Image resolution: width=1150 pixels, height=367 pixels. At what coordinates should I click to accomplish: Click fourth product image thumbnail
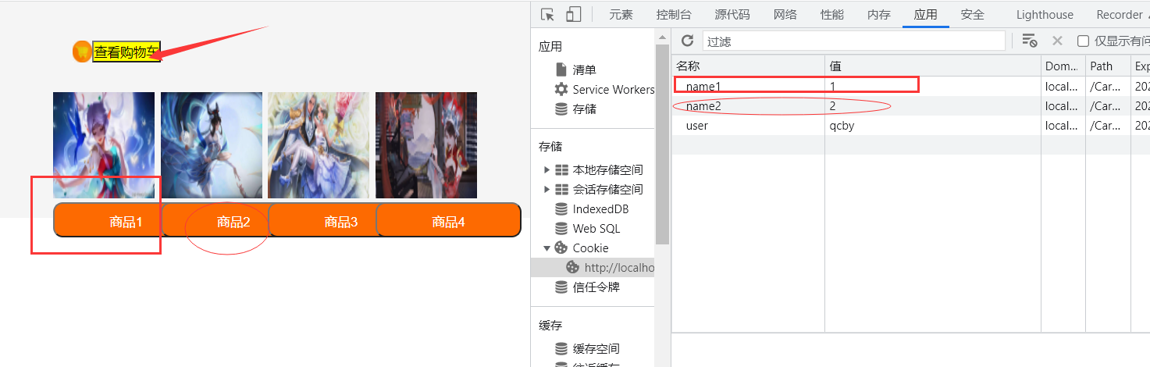tap(426, 145)
